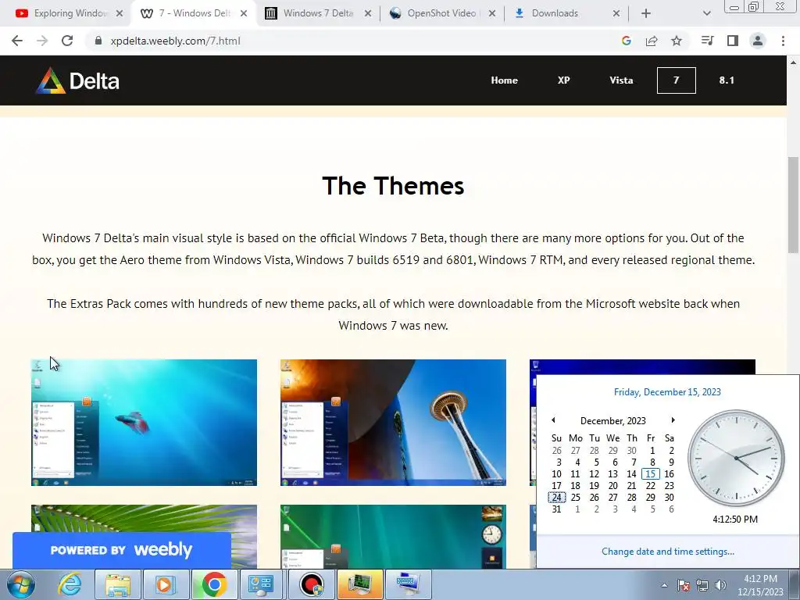Click the address bar URL field
This screenshot has width=800, height=600.
pyautogui.click(x=352, y=41)
